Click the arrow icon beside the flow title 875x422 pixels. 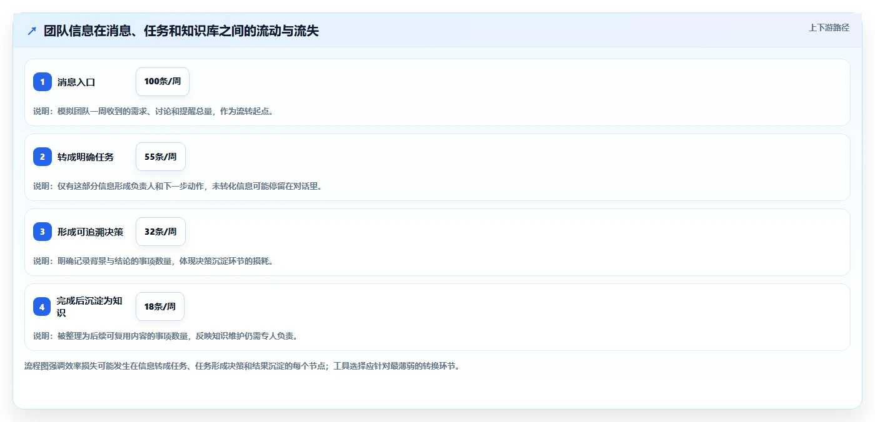(32, 31)
